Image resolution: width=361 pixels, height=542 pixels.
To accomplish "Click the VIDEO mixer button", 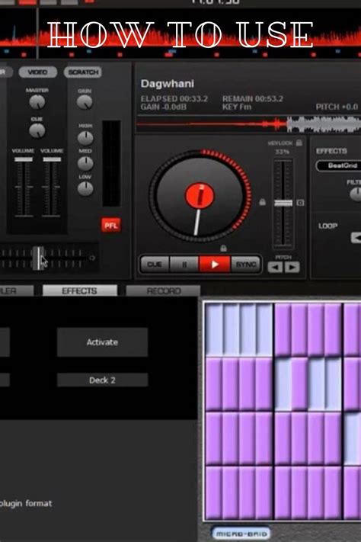I will click(37, 72).
